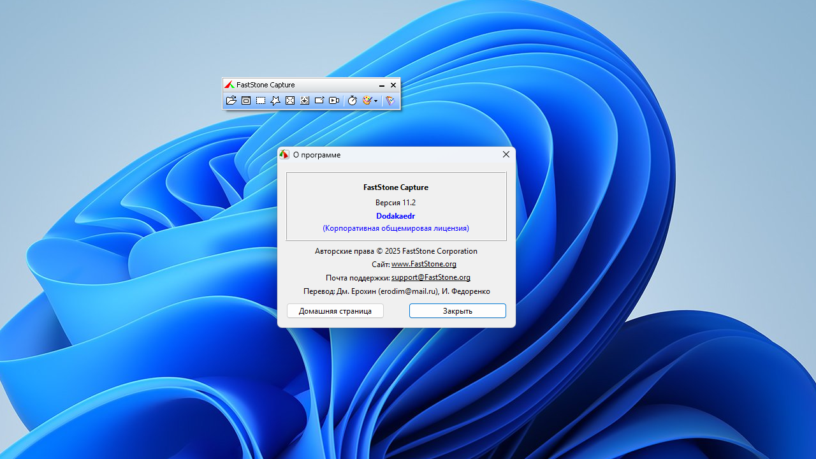Viewport: 816px width, 459px height.
Task: Click the registered name "Dodakaedr"
Action: 395,216
